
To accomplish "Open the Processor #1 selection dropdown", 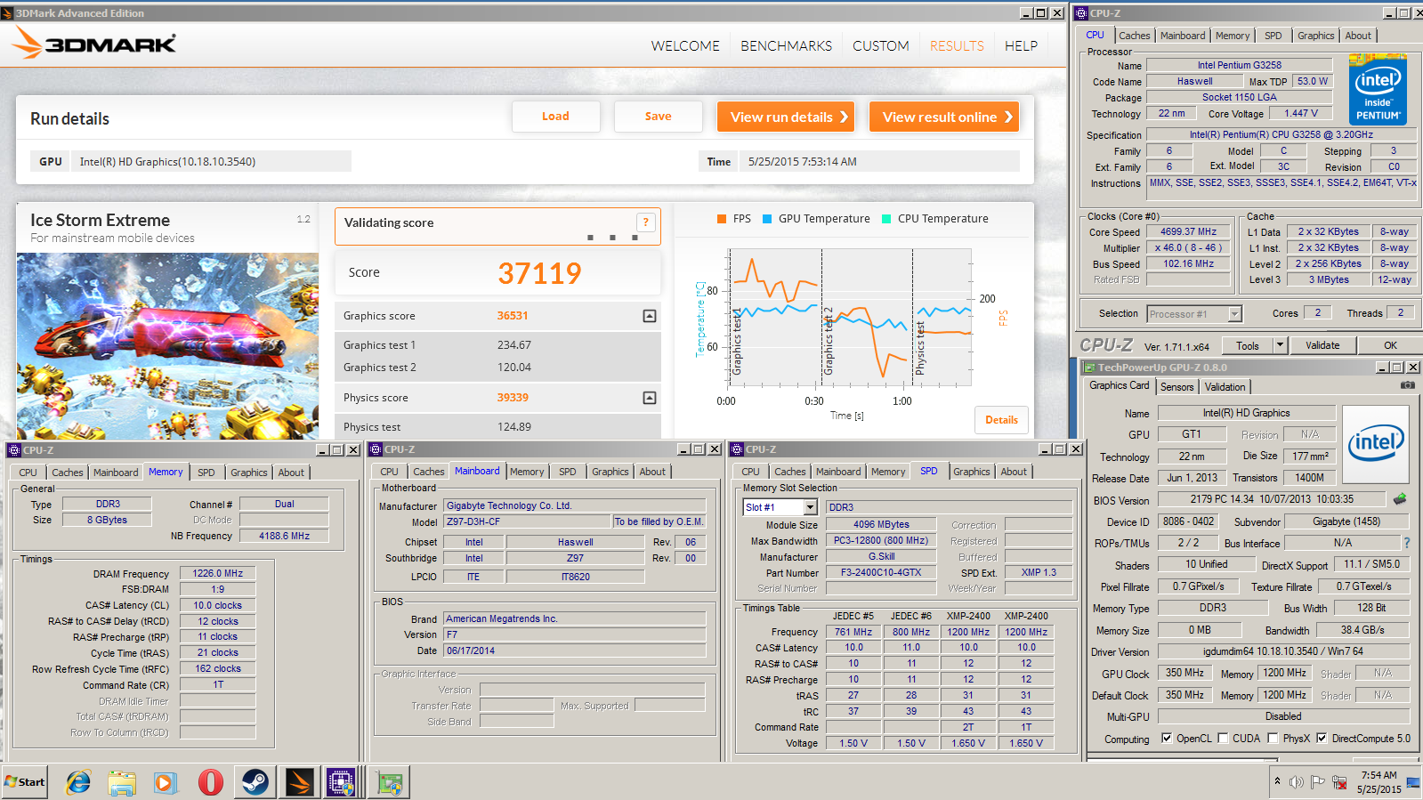I will click(1234, 313).
